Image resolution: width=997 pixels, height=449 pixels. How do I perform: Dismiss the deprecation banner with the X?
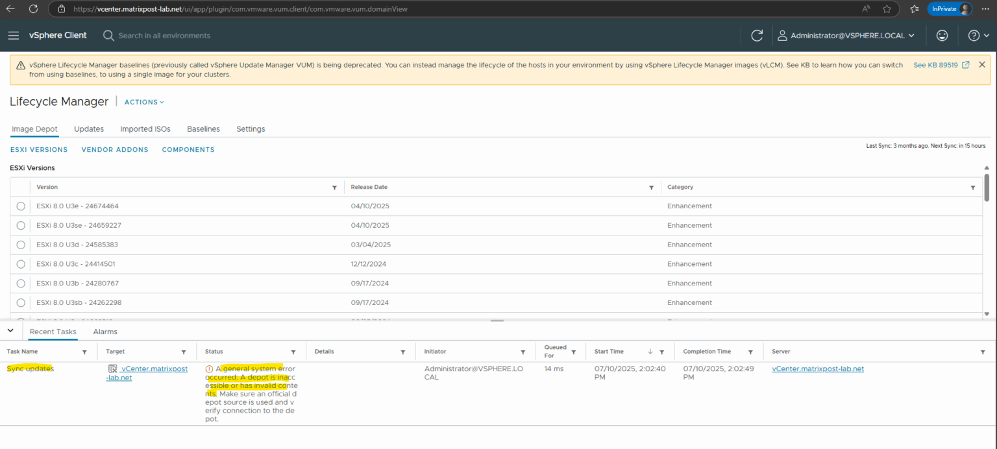982,64
